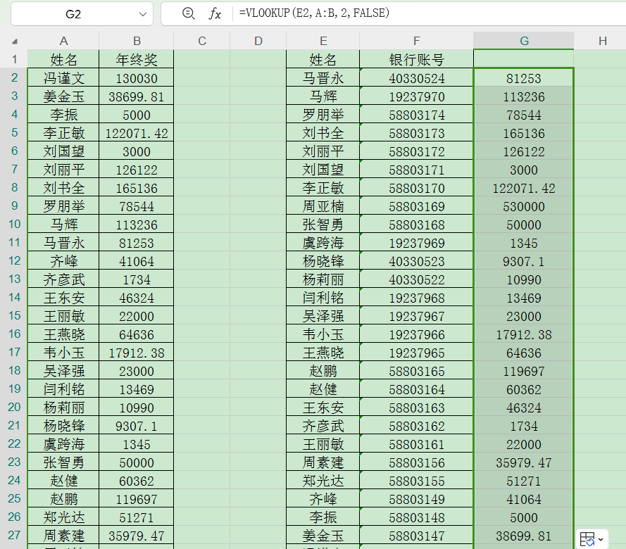Click cell A1 containing 姓名
Image resolution: width=626 pixels, height=549 pixels.
63,59
